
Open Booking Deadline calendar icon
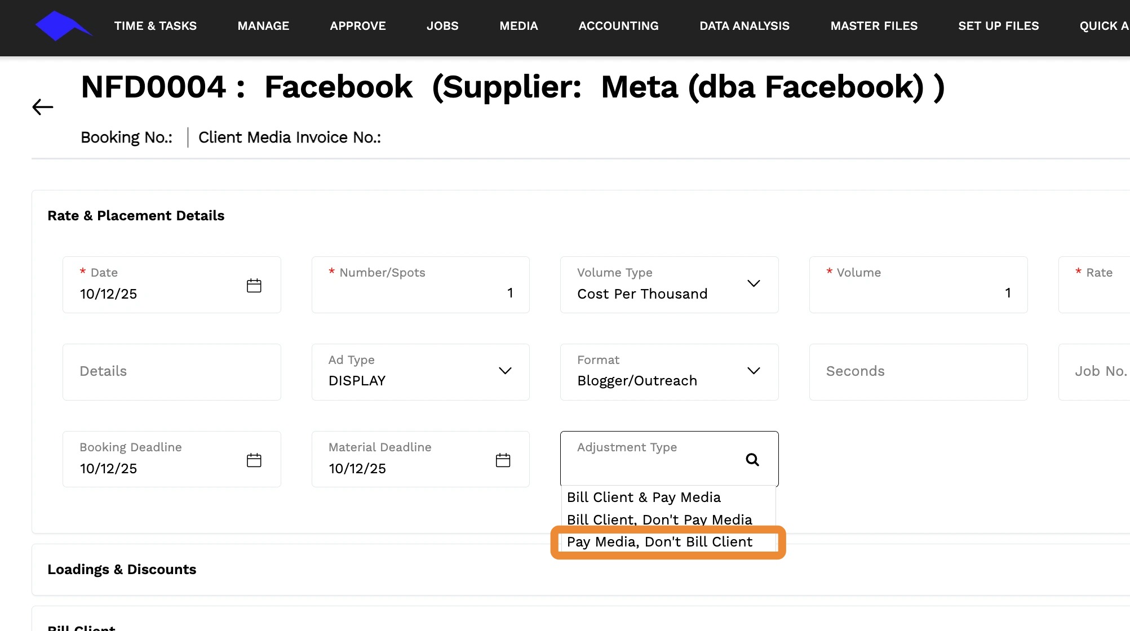click(254, 460)
